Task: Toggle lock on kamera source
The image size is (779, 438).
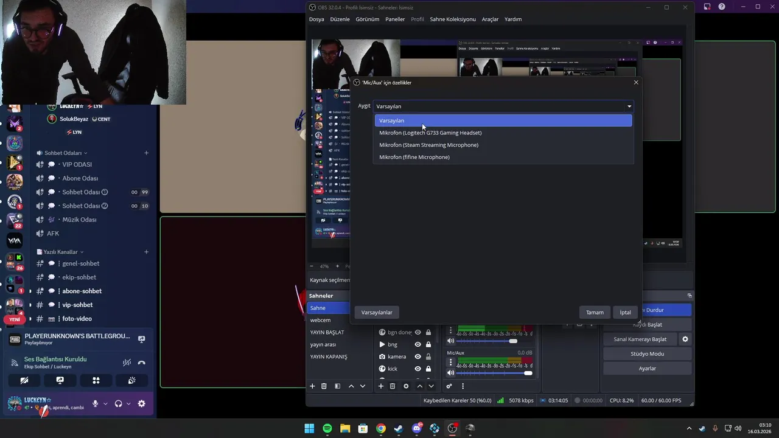Action: coord(428,356)
